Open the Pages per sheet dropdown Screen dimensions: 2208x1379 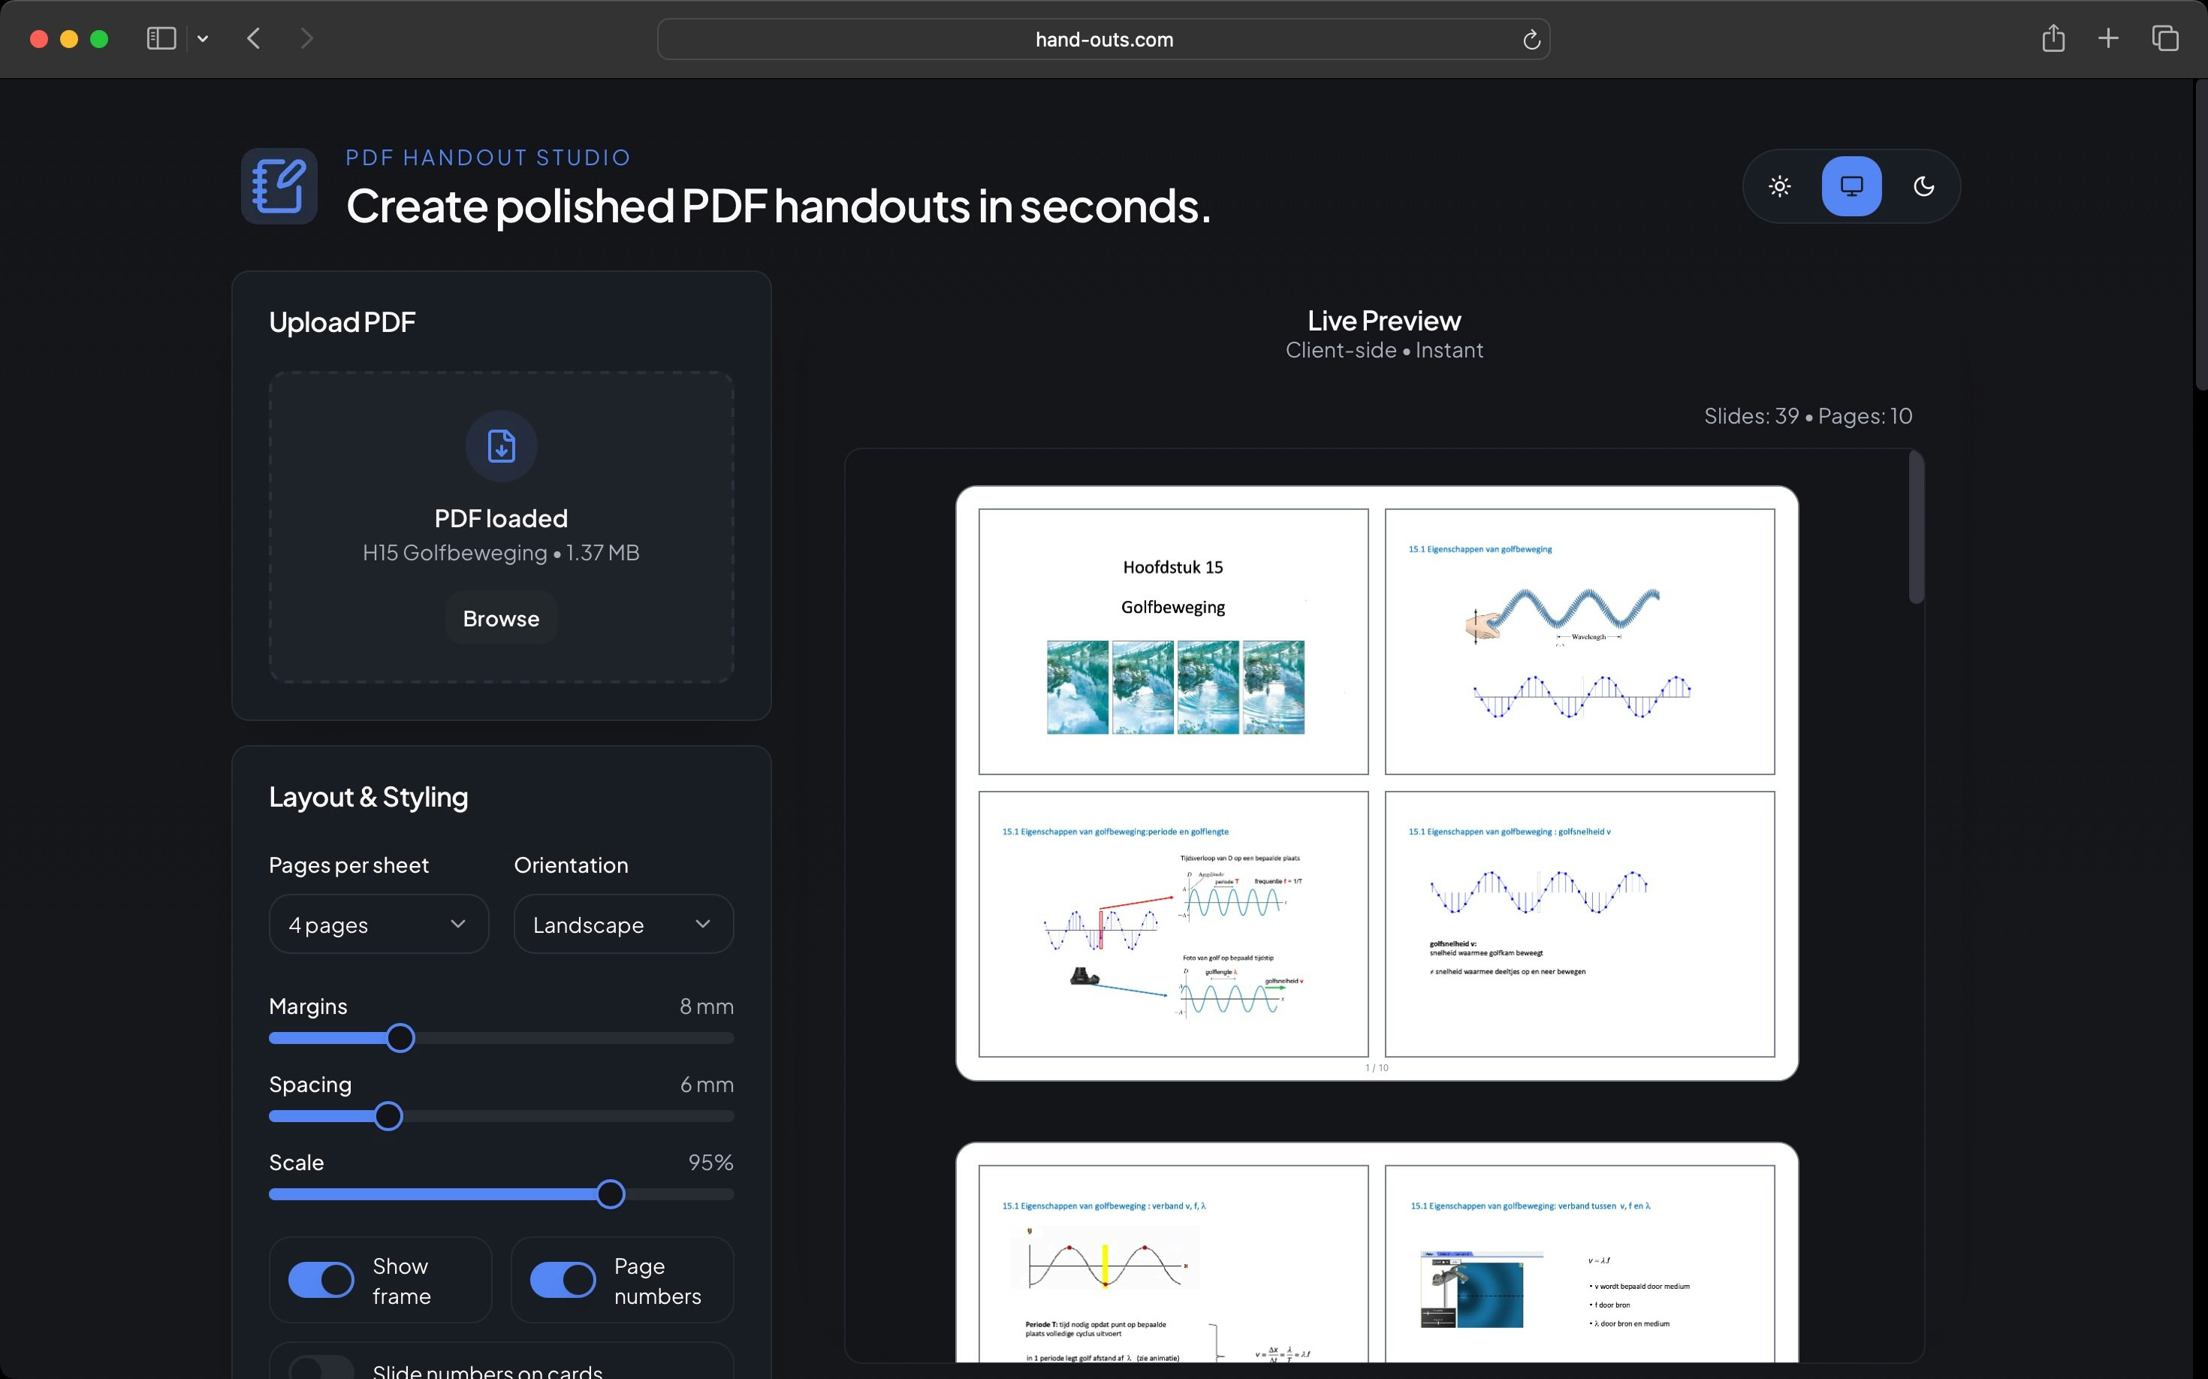[378, 924]
